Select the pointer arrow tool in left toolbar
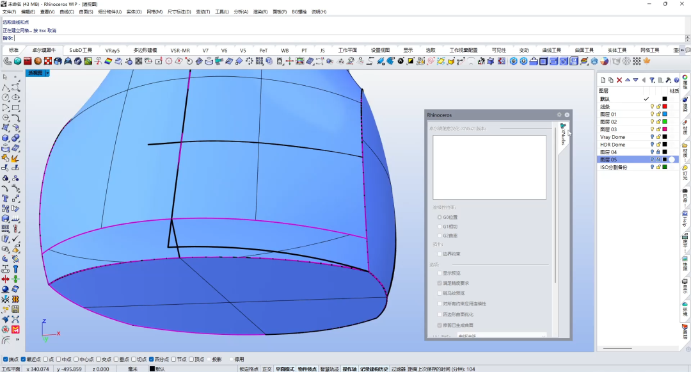The width and height of the screenshot is (691, 372). tap(5, 77)
